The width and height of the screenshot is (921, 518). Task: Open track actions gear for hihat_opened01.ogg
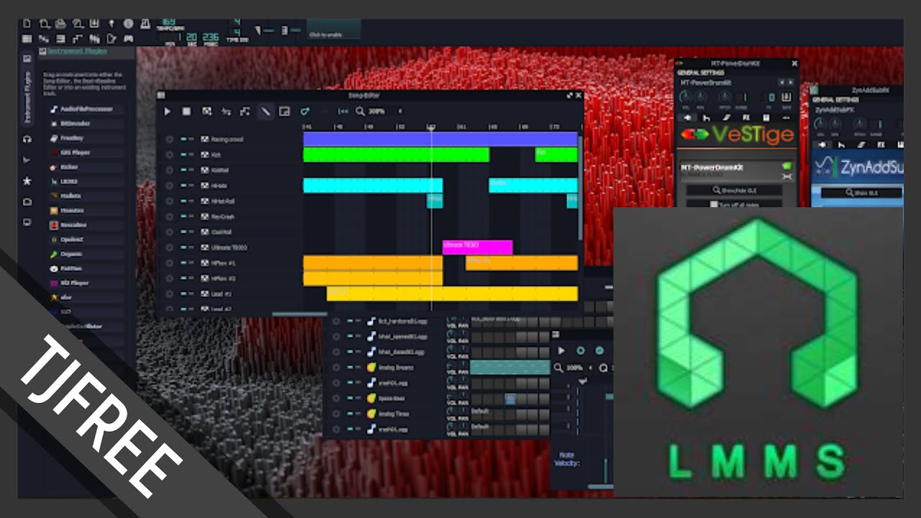click(x=336, y=336)
